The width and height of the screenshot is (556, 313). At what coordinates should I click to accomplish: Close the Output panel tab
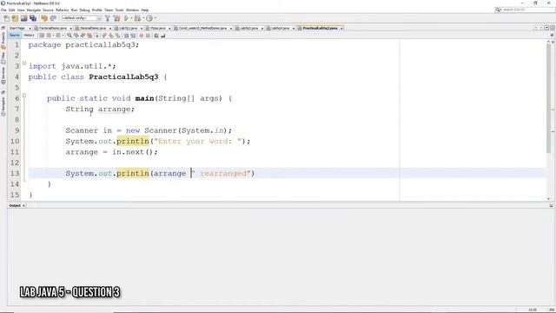point(23,205)
